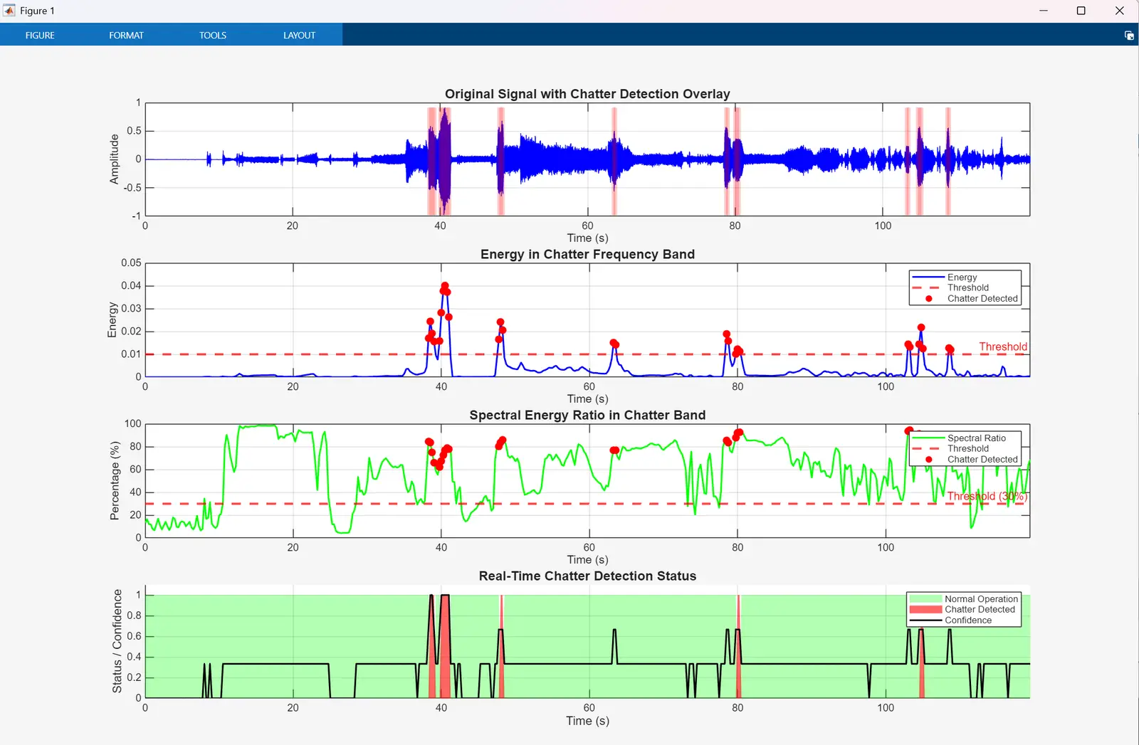Click the 'Energy in Chatter Frequency Band' title
The width and height of the screenshot is (1139, 745).
pyautogui.click(x=587, y=255)
